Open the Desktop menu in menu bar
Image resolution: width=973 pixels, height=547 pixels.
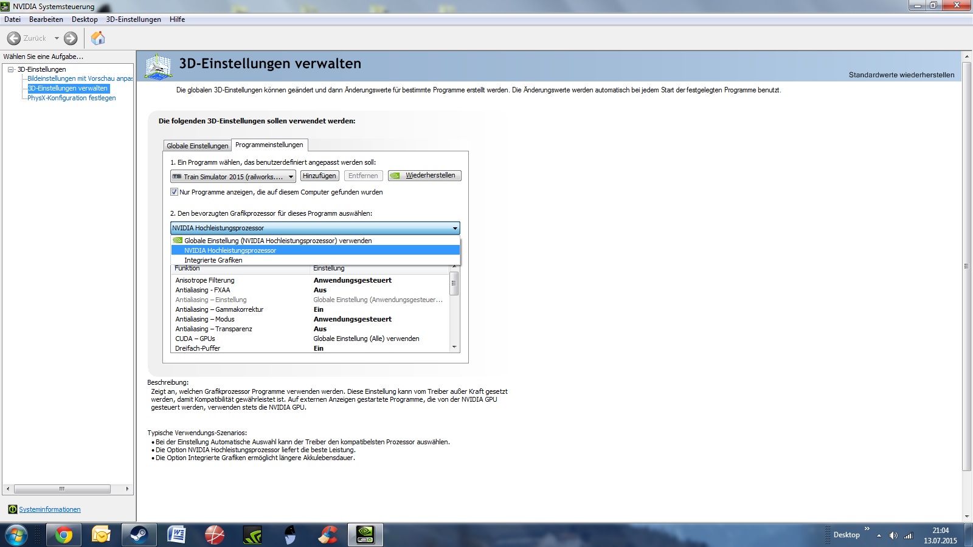85,19
